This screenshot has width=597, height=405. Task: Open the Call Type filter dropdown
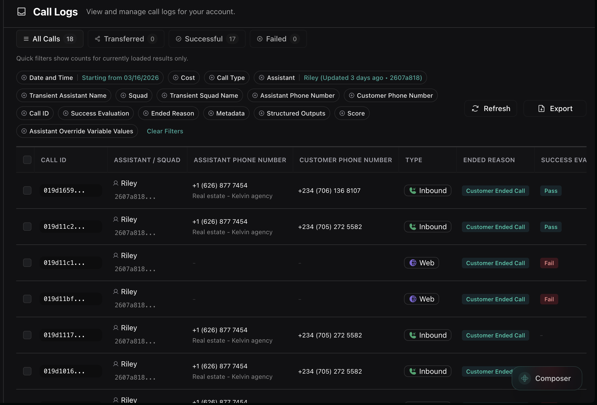point(227,78)
